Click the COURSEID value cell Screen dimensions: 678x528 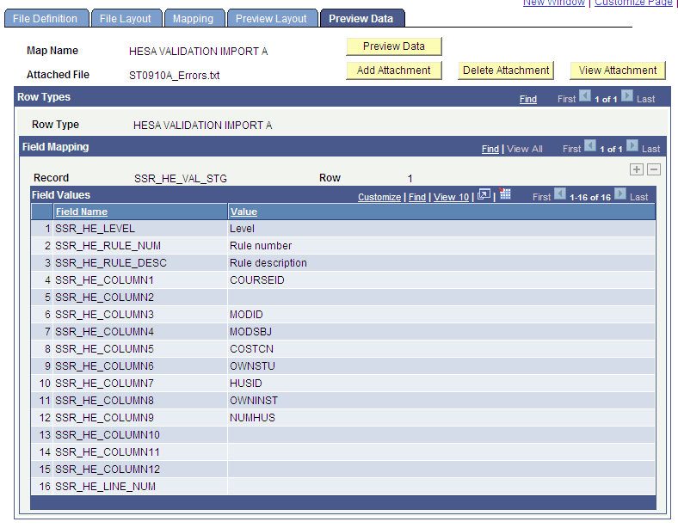[x=441, y=280]
